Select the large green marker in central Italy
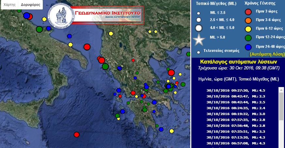 pos(39,29)
